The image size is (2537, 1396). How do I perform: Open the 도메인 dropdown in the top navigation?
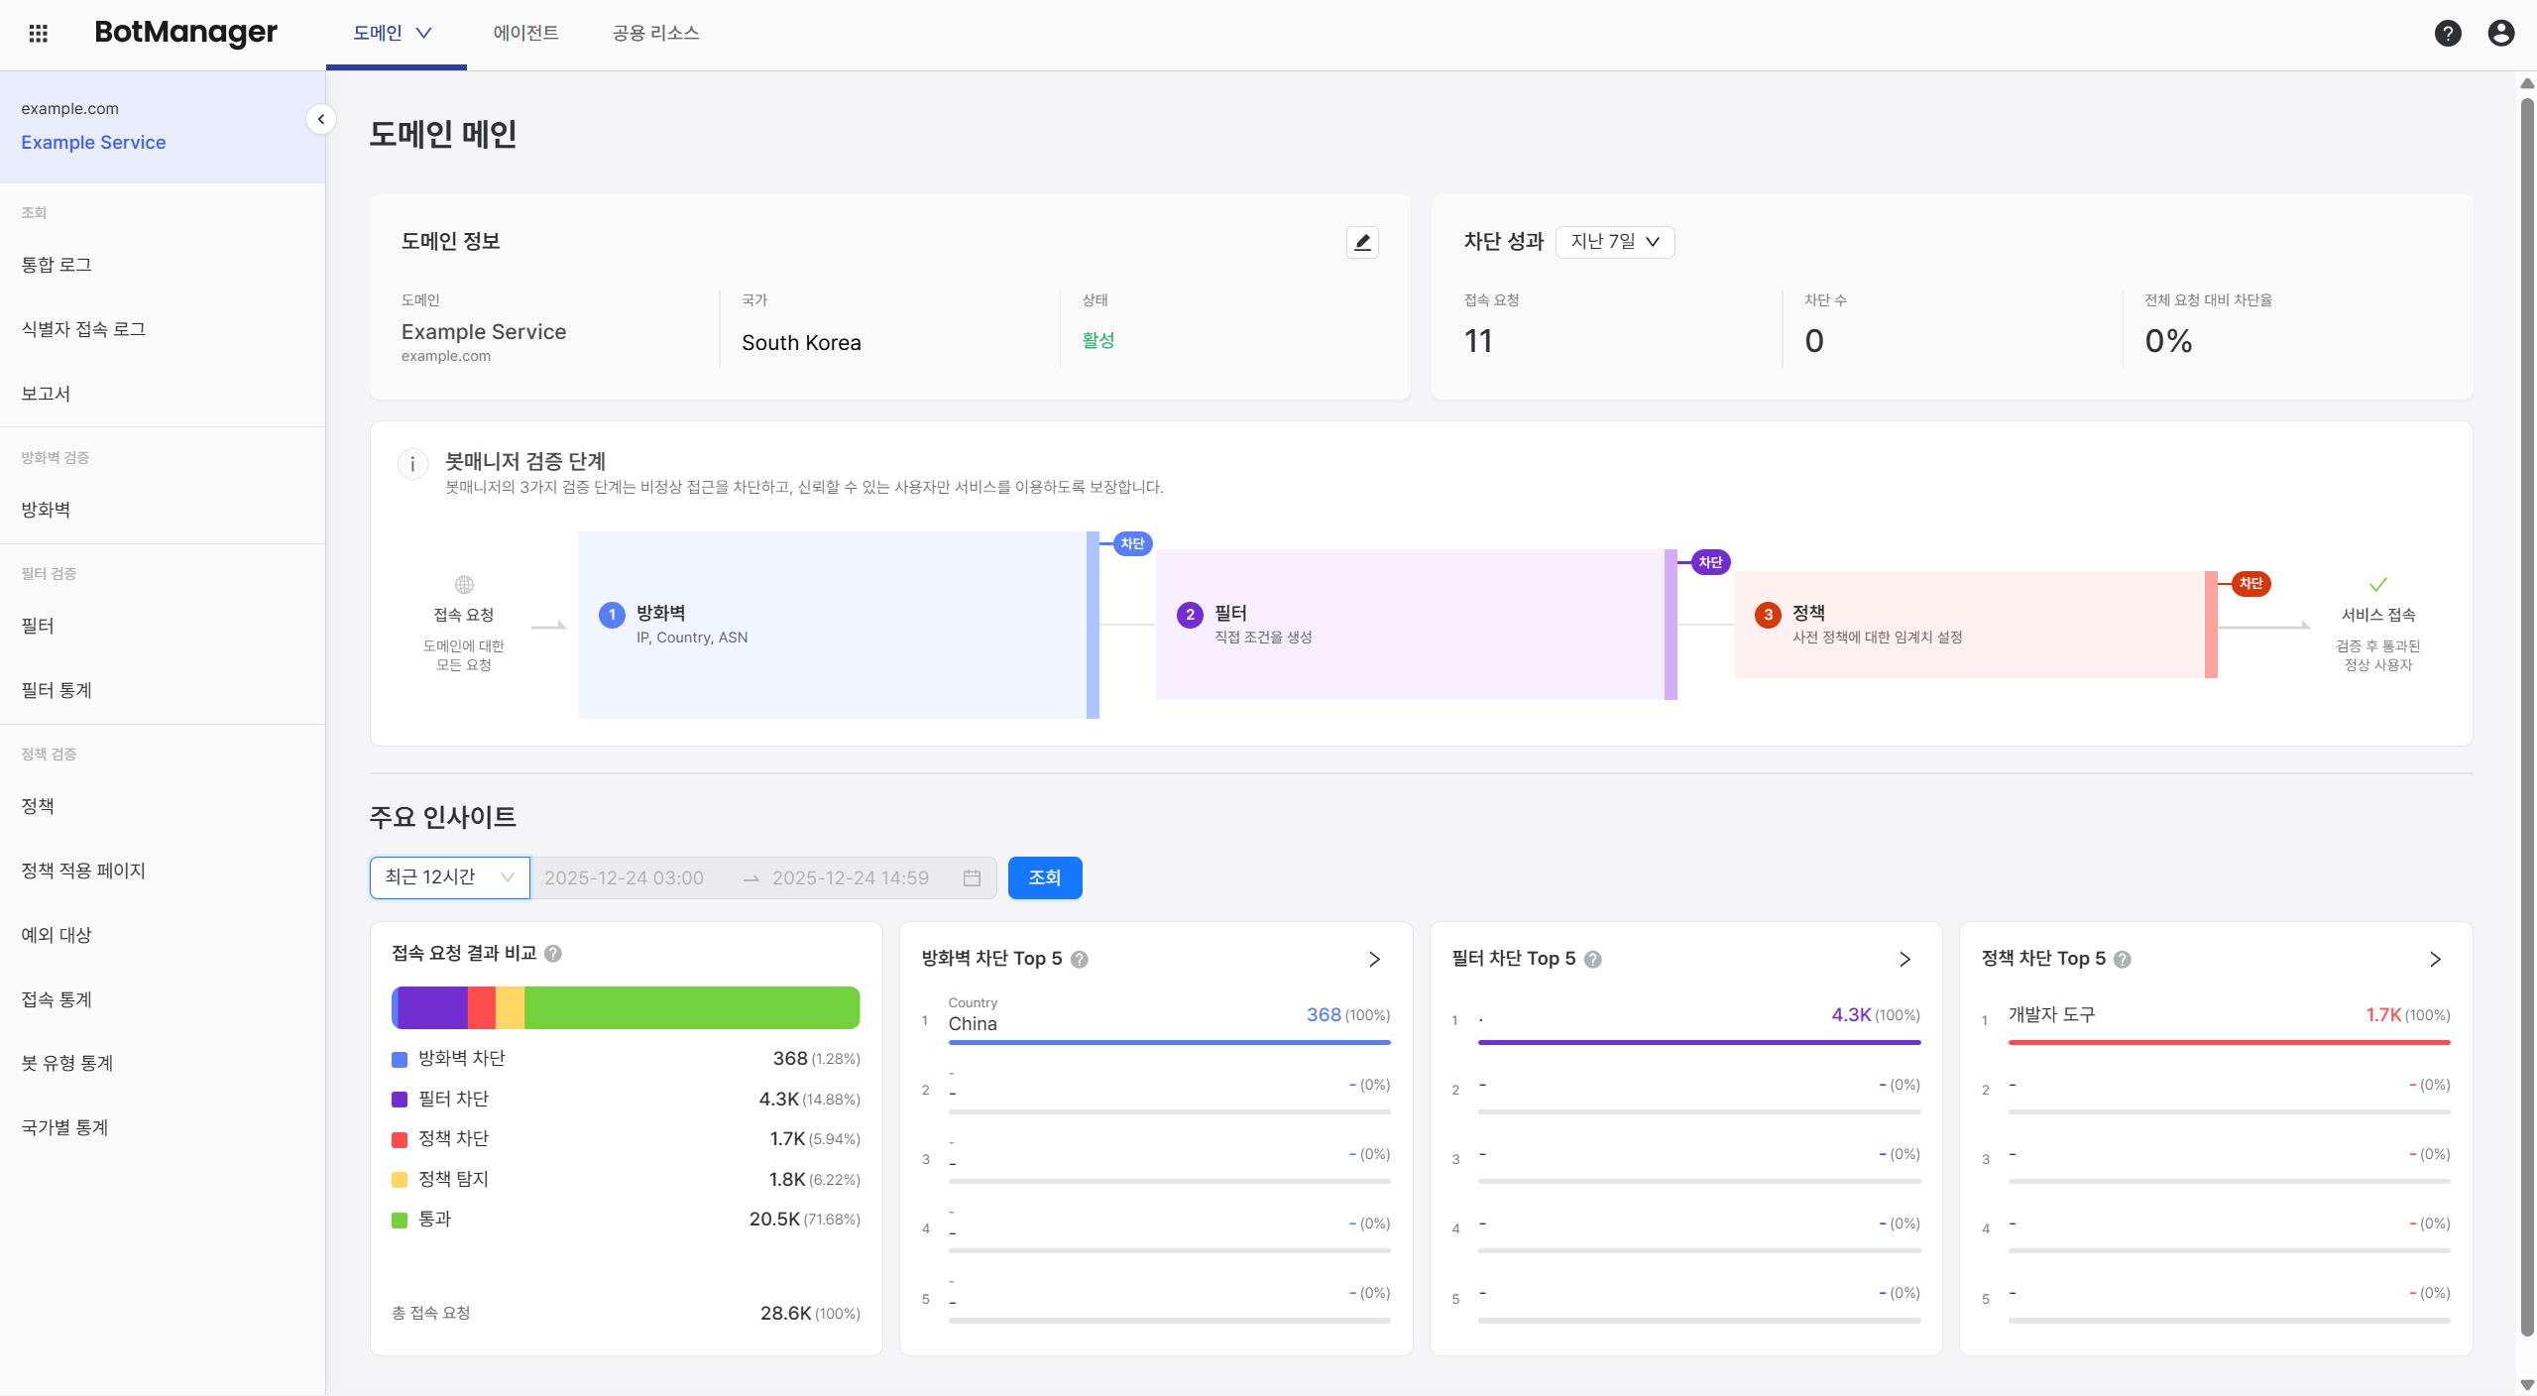click(x=395, y=33)
